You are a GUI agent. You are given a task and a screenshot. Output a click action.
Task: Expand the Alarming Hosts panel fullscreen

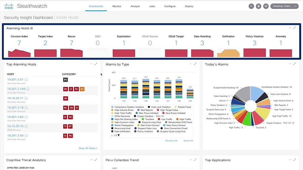(x=295, y=28)
